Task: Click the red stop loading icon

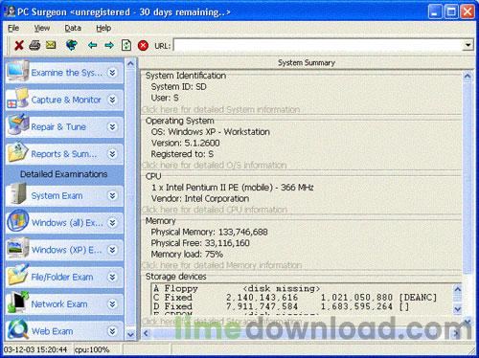Action: pyautogui.click(x=143, y=45)
